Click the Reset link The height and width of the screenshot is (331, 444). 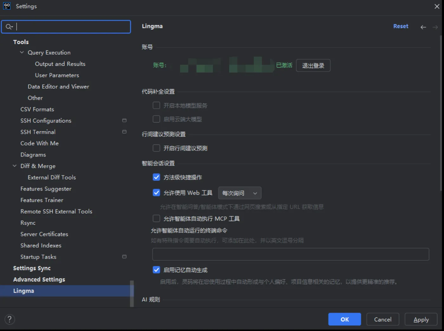(401, 26)
